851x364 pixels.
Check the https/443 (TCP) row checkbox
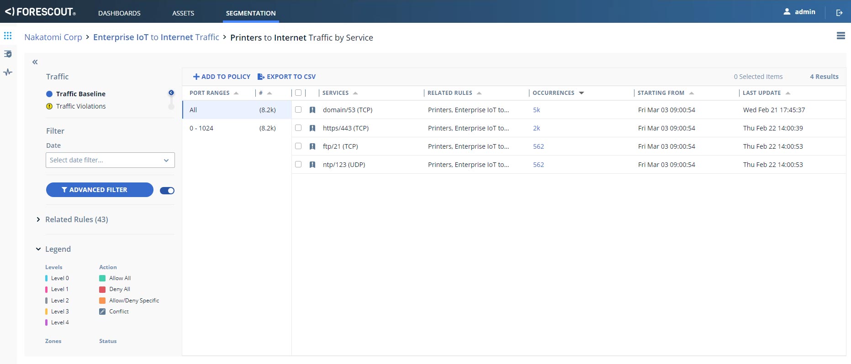pos(298,128)
